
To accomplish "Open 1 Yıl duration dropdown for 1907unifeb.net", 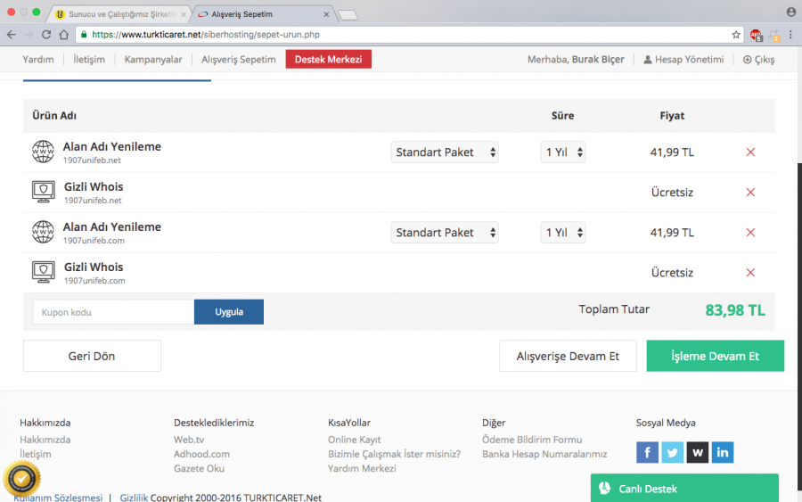I will 563,152.
